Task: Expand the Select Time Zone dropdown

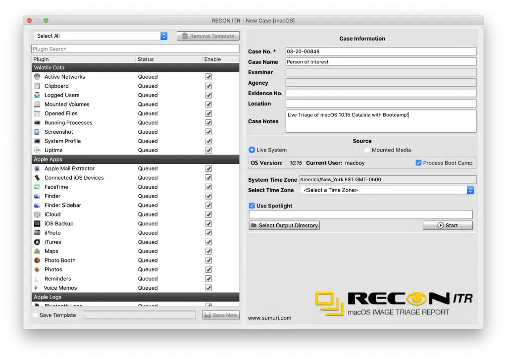Action: point(387,190)
